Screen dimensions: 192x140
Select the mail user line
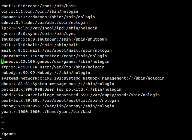click(56, 50)
